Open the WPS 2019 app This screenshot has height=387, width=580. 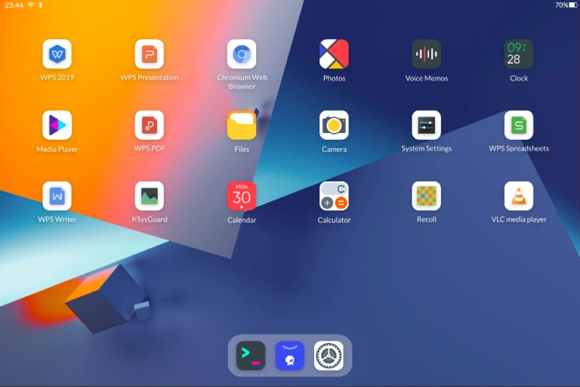point(57,54)
